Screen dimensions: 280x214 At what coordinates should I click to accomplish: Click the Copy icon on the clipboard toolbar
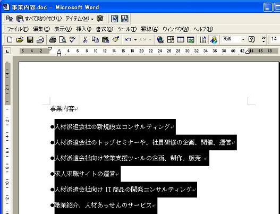[10, 19]
